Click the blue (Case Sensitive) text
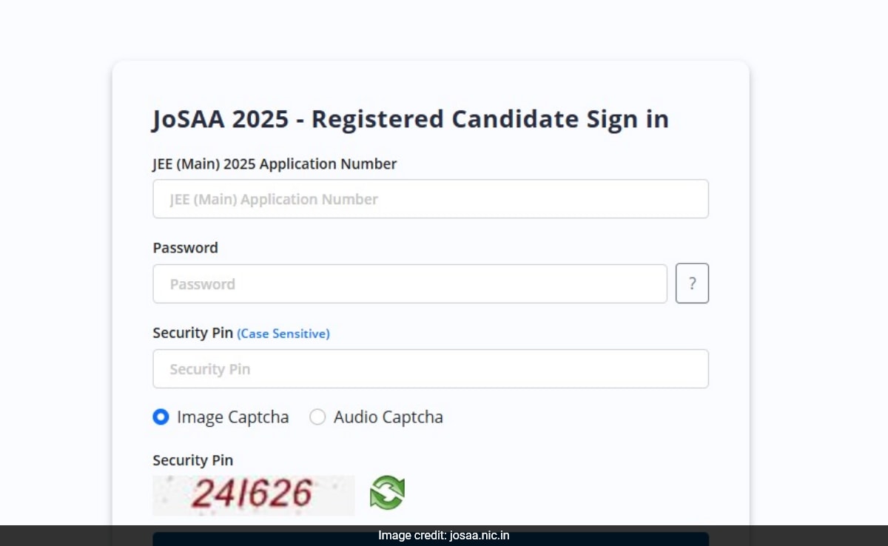This screenshot has width=888, height=546. coord(283,334)
